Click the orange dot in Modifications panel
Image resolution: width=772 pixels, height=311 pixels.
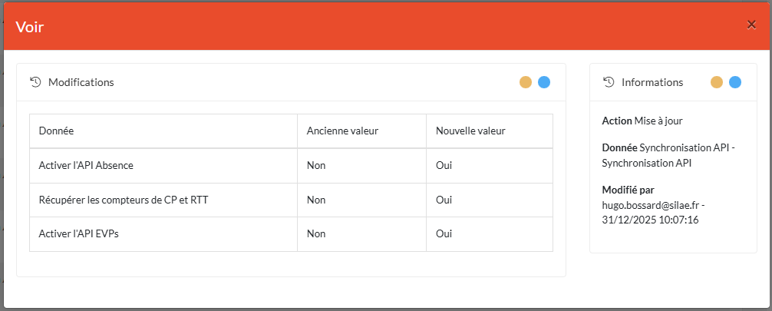(x=526, y=82)
